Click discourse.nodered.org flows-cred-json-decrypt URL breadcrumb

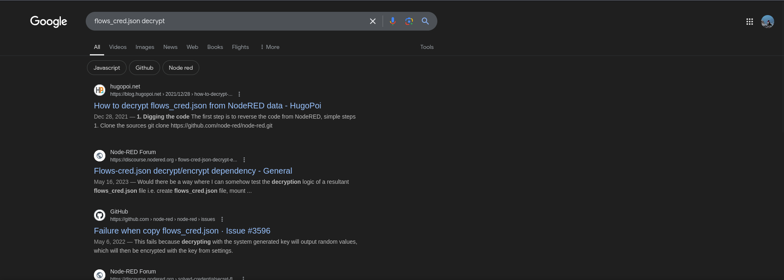pos(174,160)
